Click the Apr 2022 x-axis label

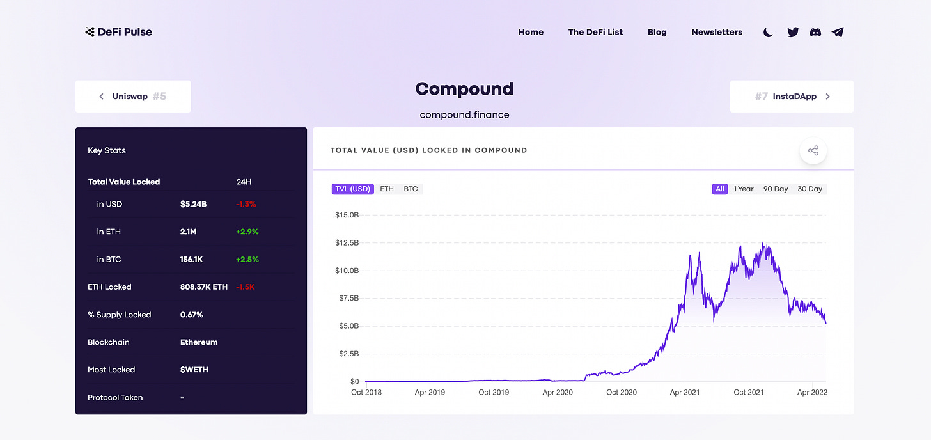(812, 392)
